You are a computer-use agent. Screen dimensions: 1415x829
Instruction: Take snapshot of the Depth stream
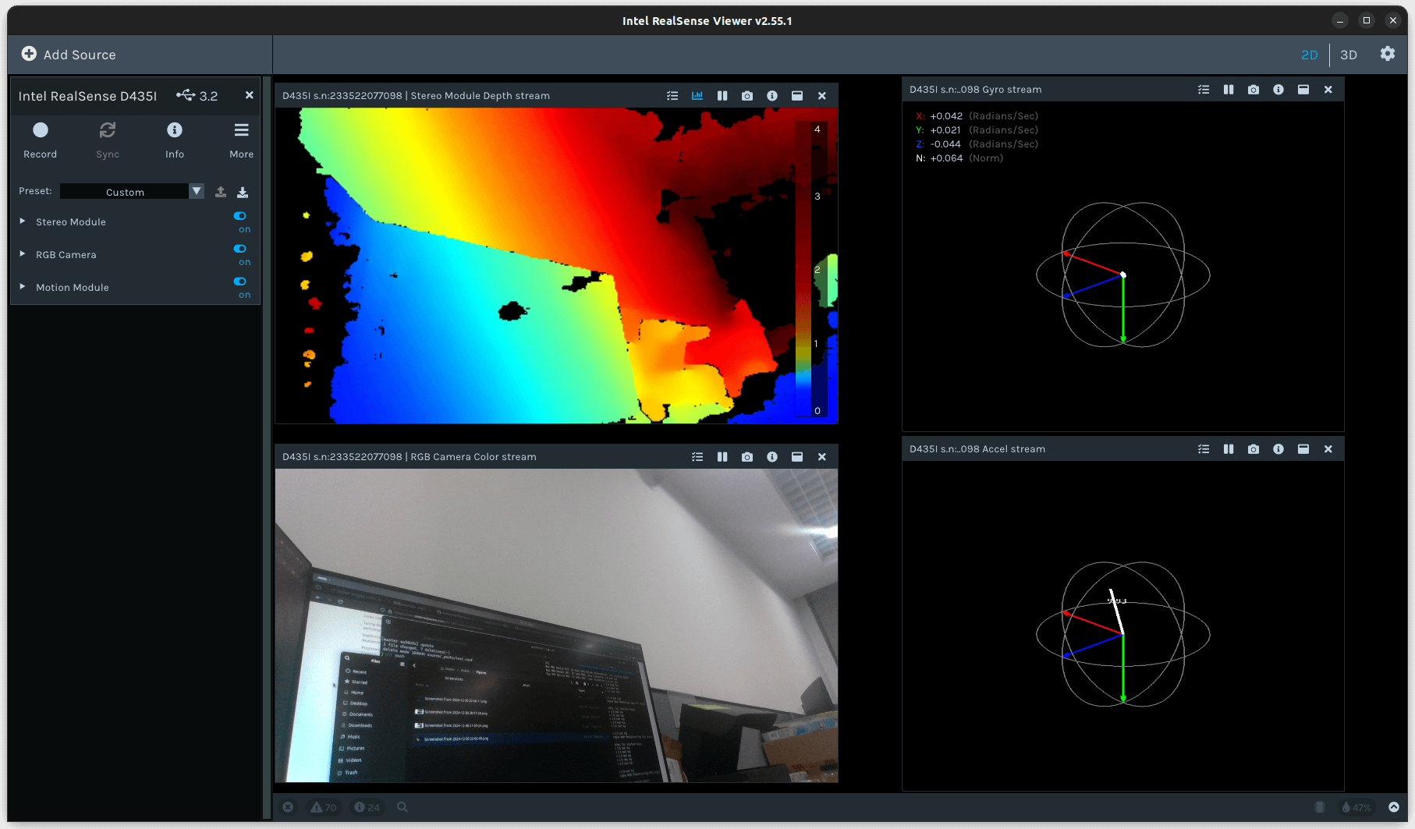pos(747,96)
